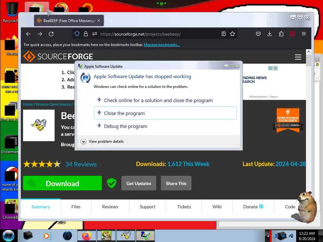Open the SourceForge hamburger menu
This screenshot has height=242, width=323.
(x=298, y=57)
